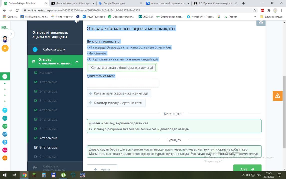Click the fullscreen expand icon on lesson
This screenshot has height=179, width=286.
261,22
